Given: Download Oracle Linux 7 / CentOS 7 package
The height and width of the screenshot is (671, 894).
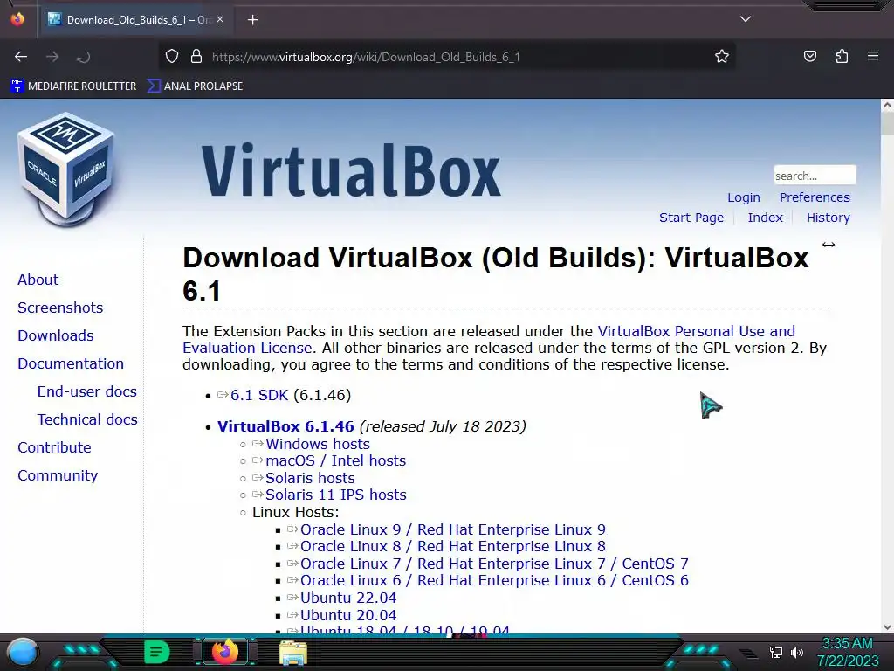Looking at the screenshot, I should (494, 564).
